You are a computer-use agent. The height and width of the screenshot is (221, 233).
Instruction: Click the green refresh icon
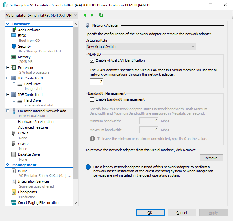101,15
